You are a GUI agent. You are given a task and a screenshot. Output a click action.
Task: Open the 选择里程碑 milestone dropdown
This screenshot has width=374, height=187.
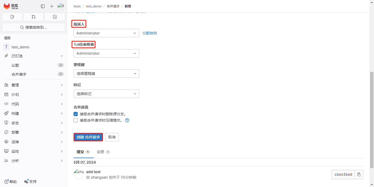(x=106, y=74)
